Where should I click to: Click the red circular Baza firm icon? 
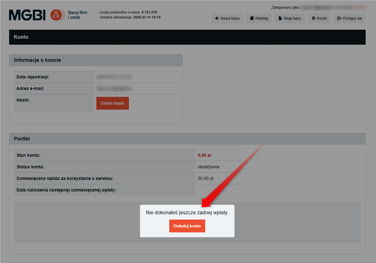[x=57, y=15]
